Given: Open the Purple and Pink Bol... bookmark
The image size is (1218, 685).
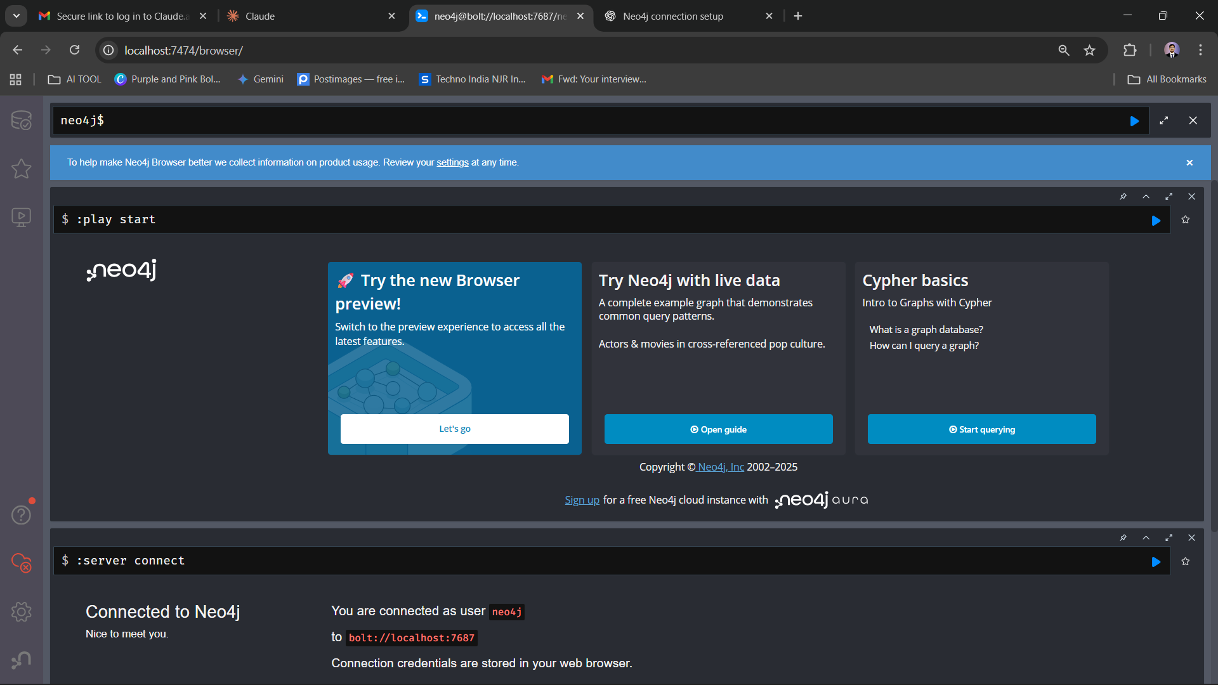Looking at the screenshot, I should [x=167, y=79].
